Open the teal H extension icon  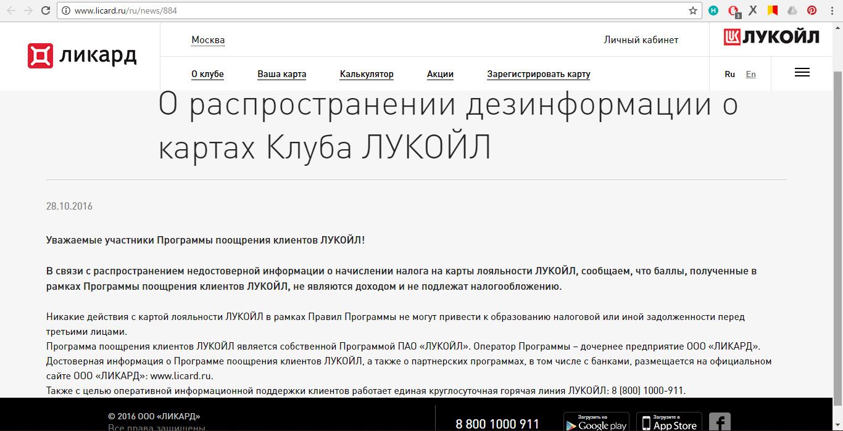tap(713, 10)
